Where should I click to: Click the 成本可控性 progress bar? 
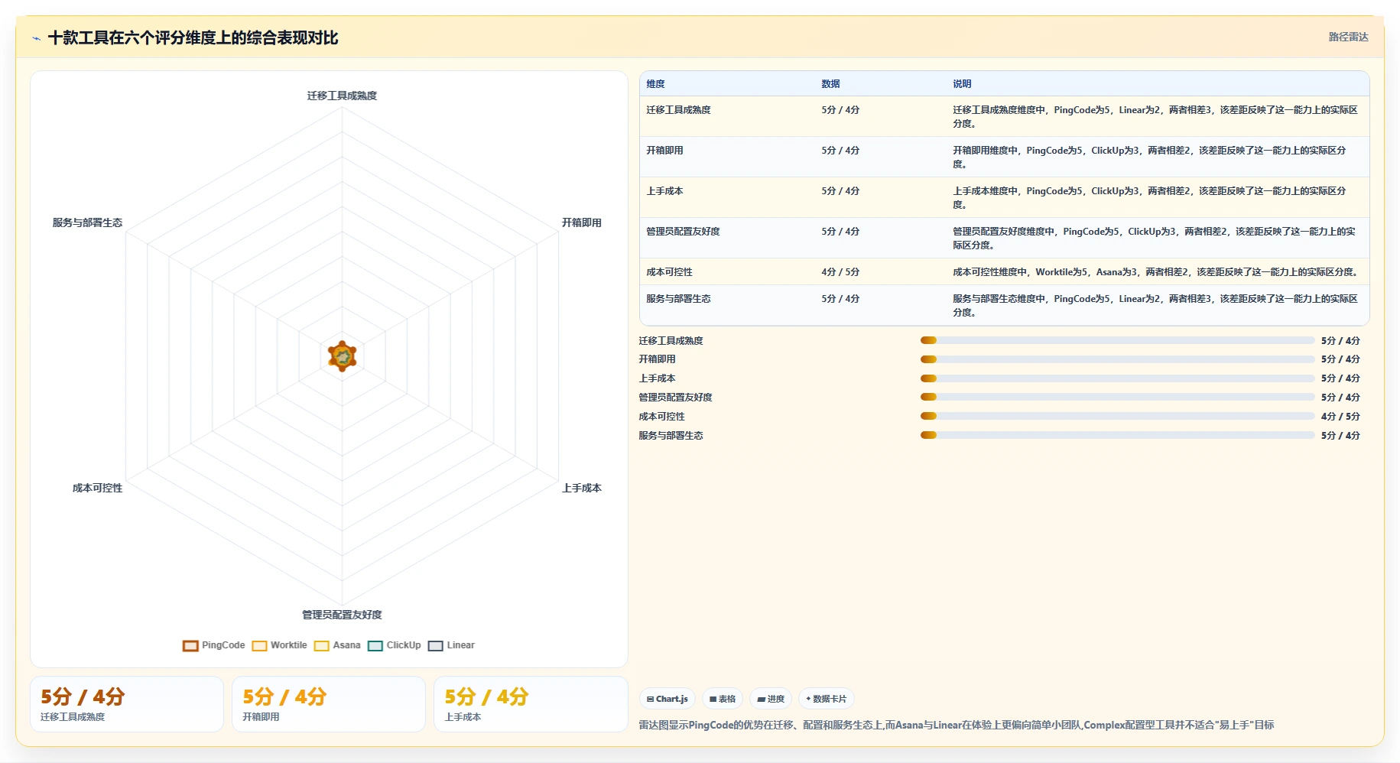tap(1117, 416)
